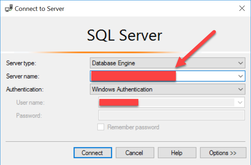Click the Password label
251x165 pixels.
click(x=29, y=116)
